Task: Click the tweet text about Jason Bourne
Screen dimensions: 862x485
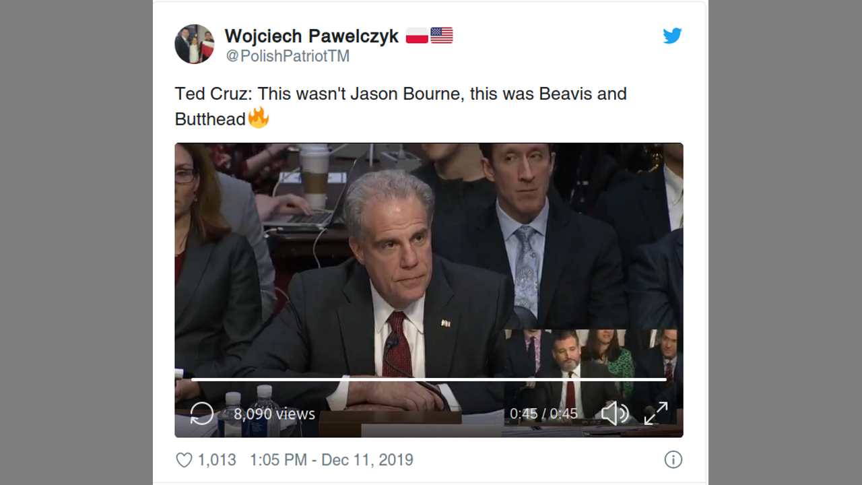Action: (401, 94)
